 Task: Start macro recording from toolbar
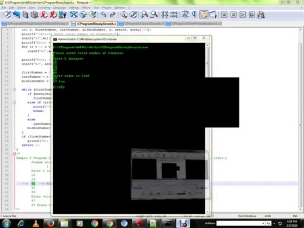click(x=224, y=15)
